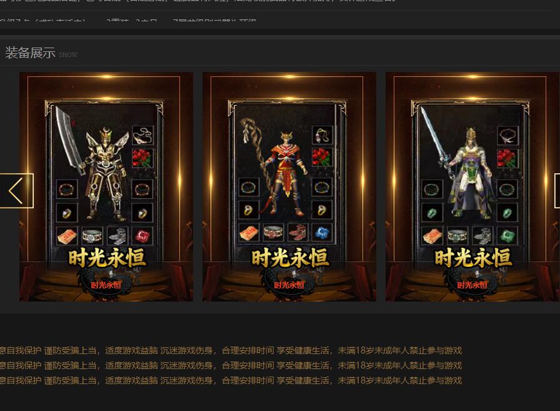Screen dimensions: 560x411
Task: Click the 时光永恒 gold title on first card
Action: pos(106,258)
